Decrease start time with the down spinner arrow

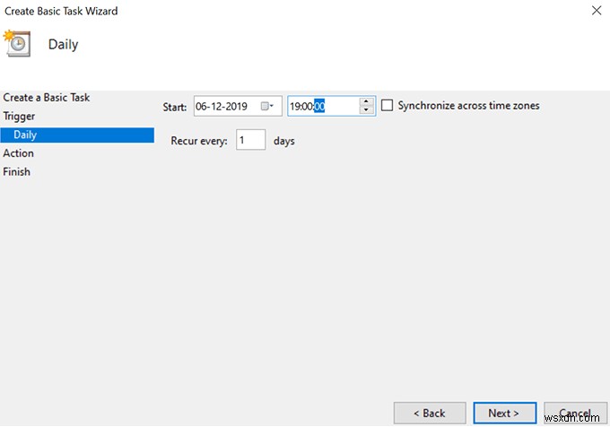[366, 110]
